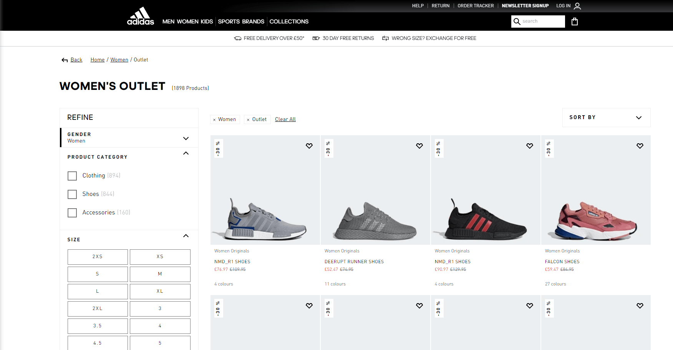Click the DEERUPT RUNNER SHOES title
The image size is (673, 350).
354,262
